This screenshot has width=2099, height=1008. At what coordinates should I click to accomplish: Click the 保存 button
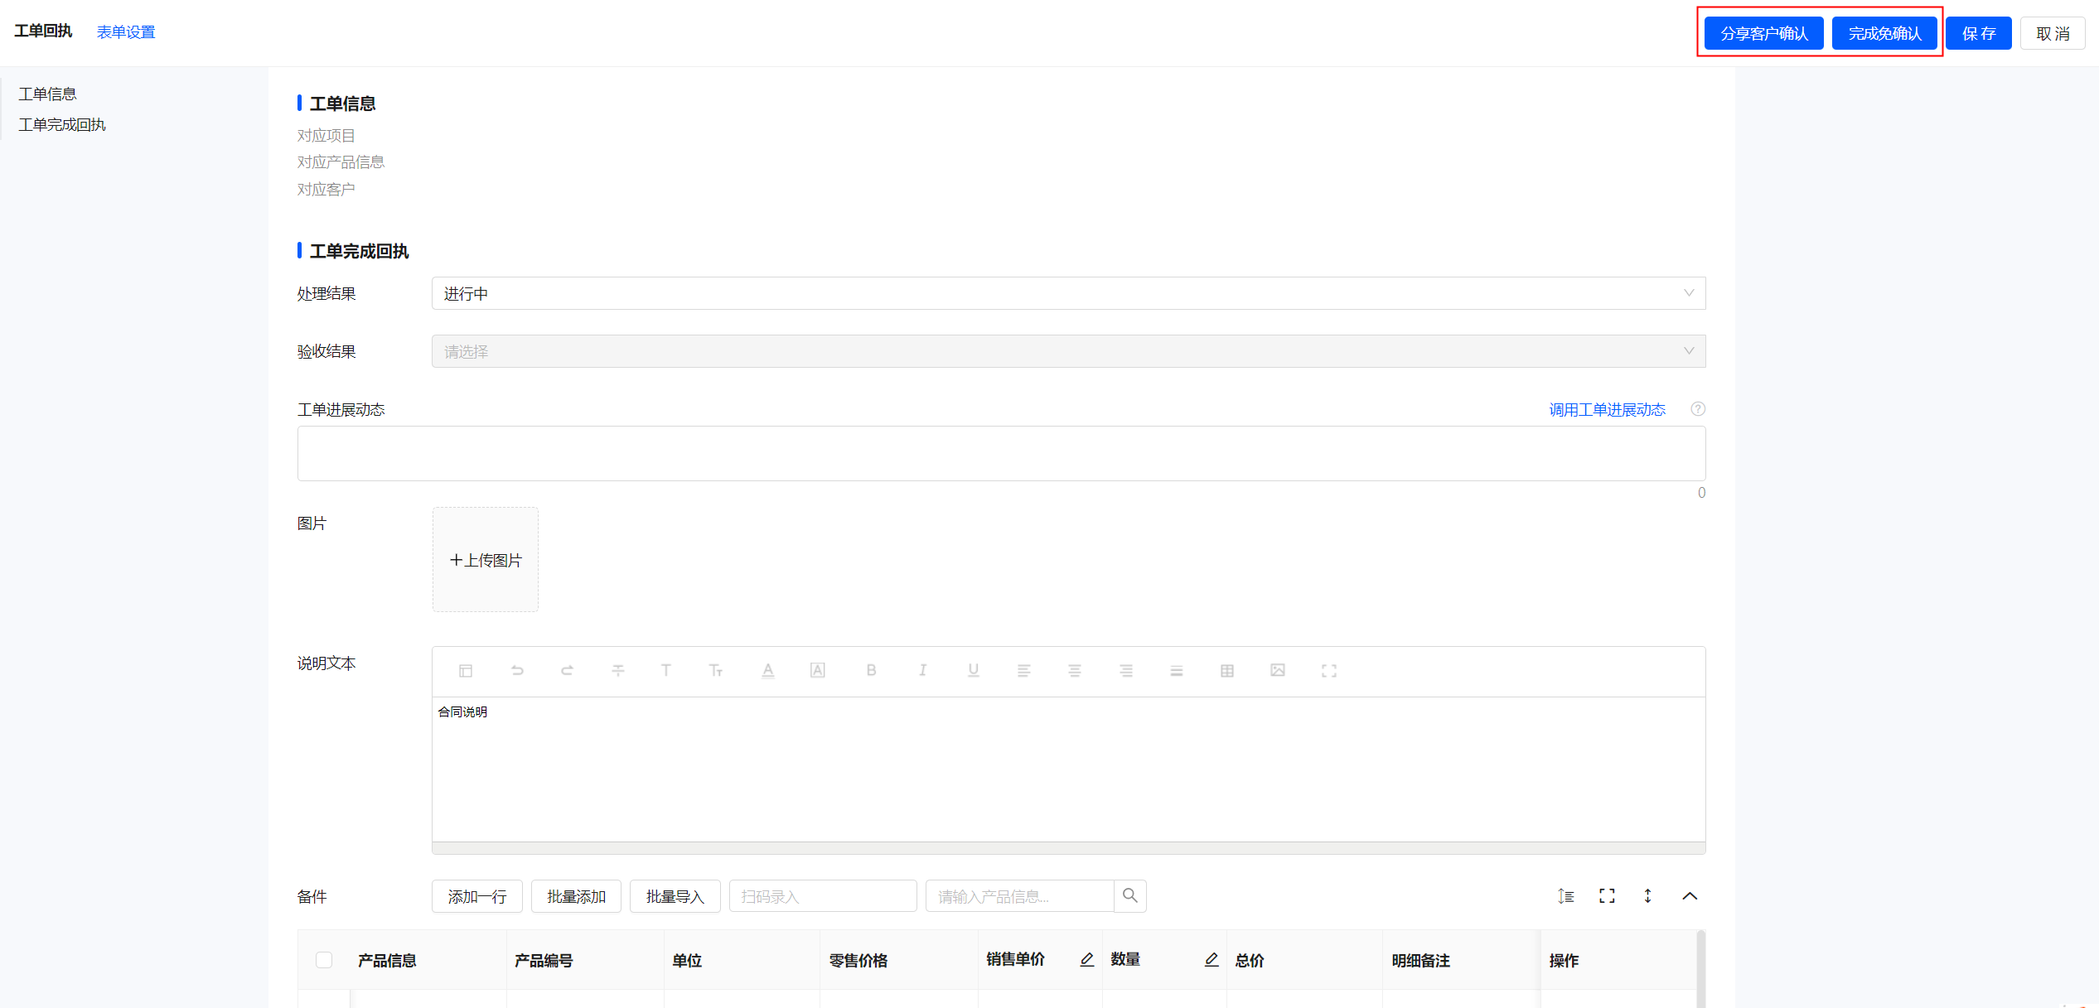(x=1979, y=33)
